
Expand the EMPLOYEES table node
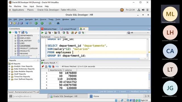click(15, 38)
